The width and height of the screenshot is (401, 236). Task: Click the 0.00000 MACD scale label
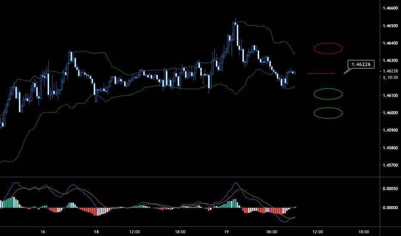(390, 208)
